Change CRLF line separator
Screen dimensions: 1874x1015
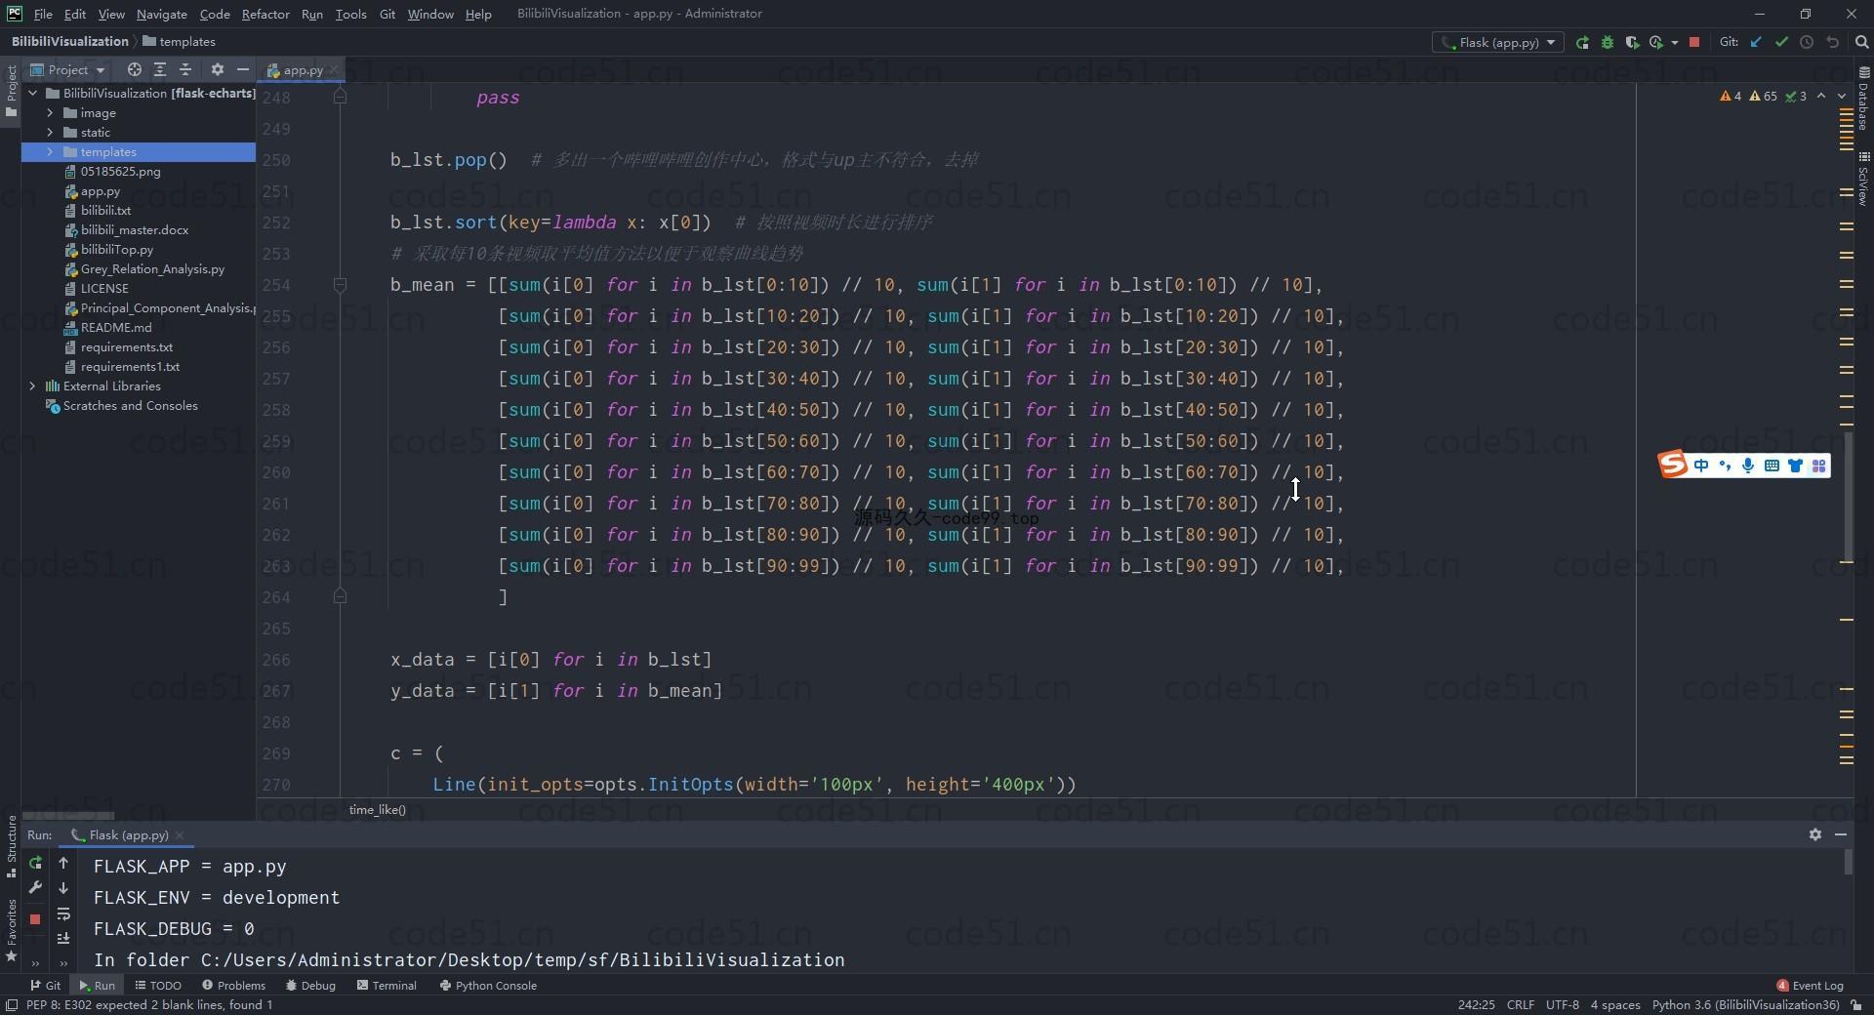pyautogui.click(x=1520, y=1004)
